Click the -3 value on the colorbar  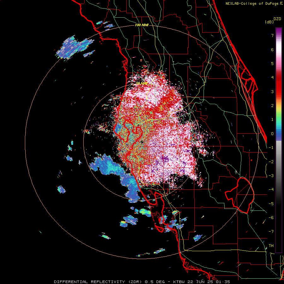click(x=271, y=176)
